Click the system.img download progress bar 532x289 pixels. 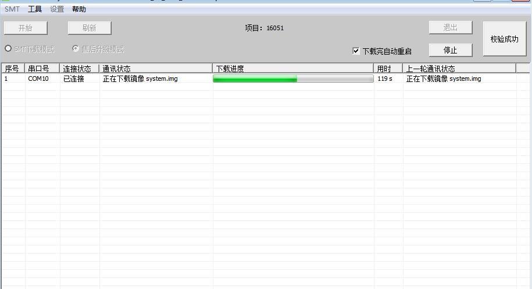[x=293, y=79]
